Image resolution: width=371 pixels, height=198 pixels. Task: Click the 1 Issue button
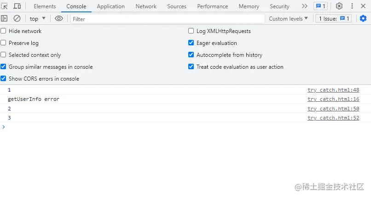pos(334,19)
